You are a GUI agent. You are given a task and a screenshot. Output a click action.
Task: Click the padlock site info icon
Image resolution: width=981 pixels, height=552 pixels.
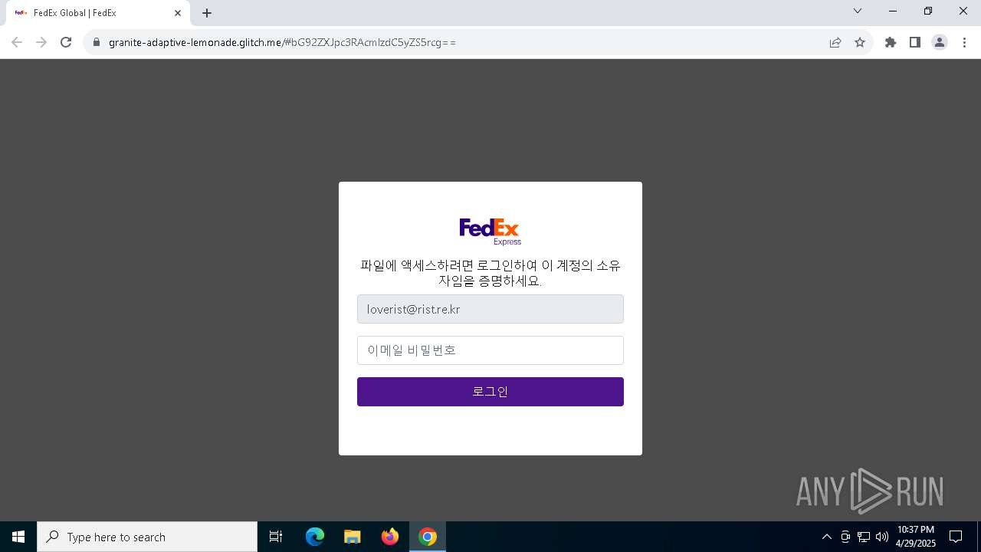click(97, 42)
